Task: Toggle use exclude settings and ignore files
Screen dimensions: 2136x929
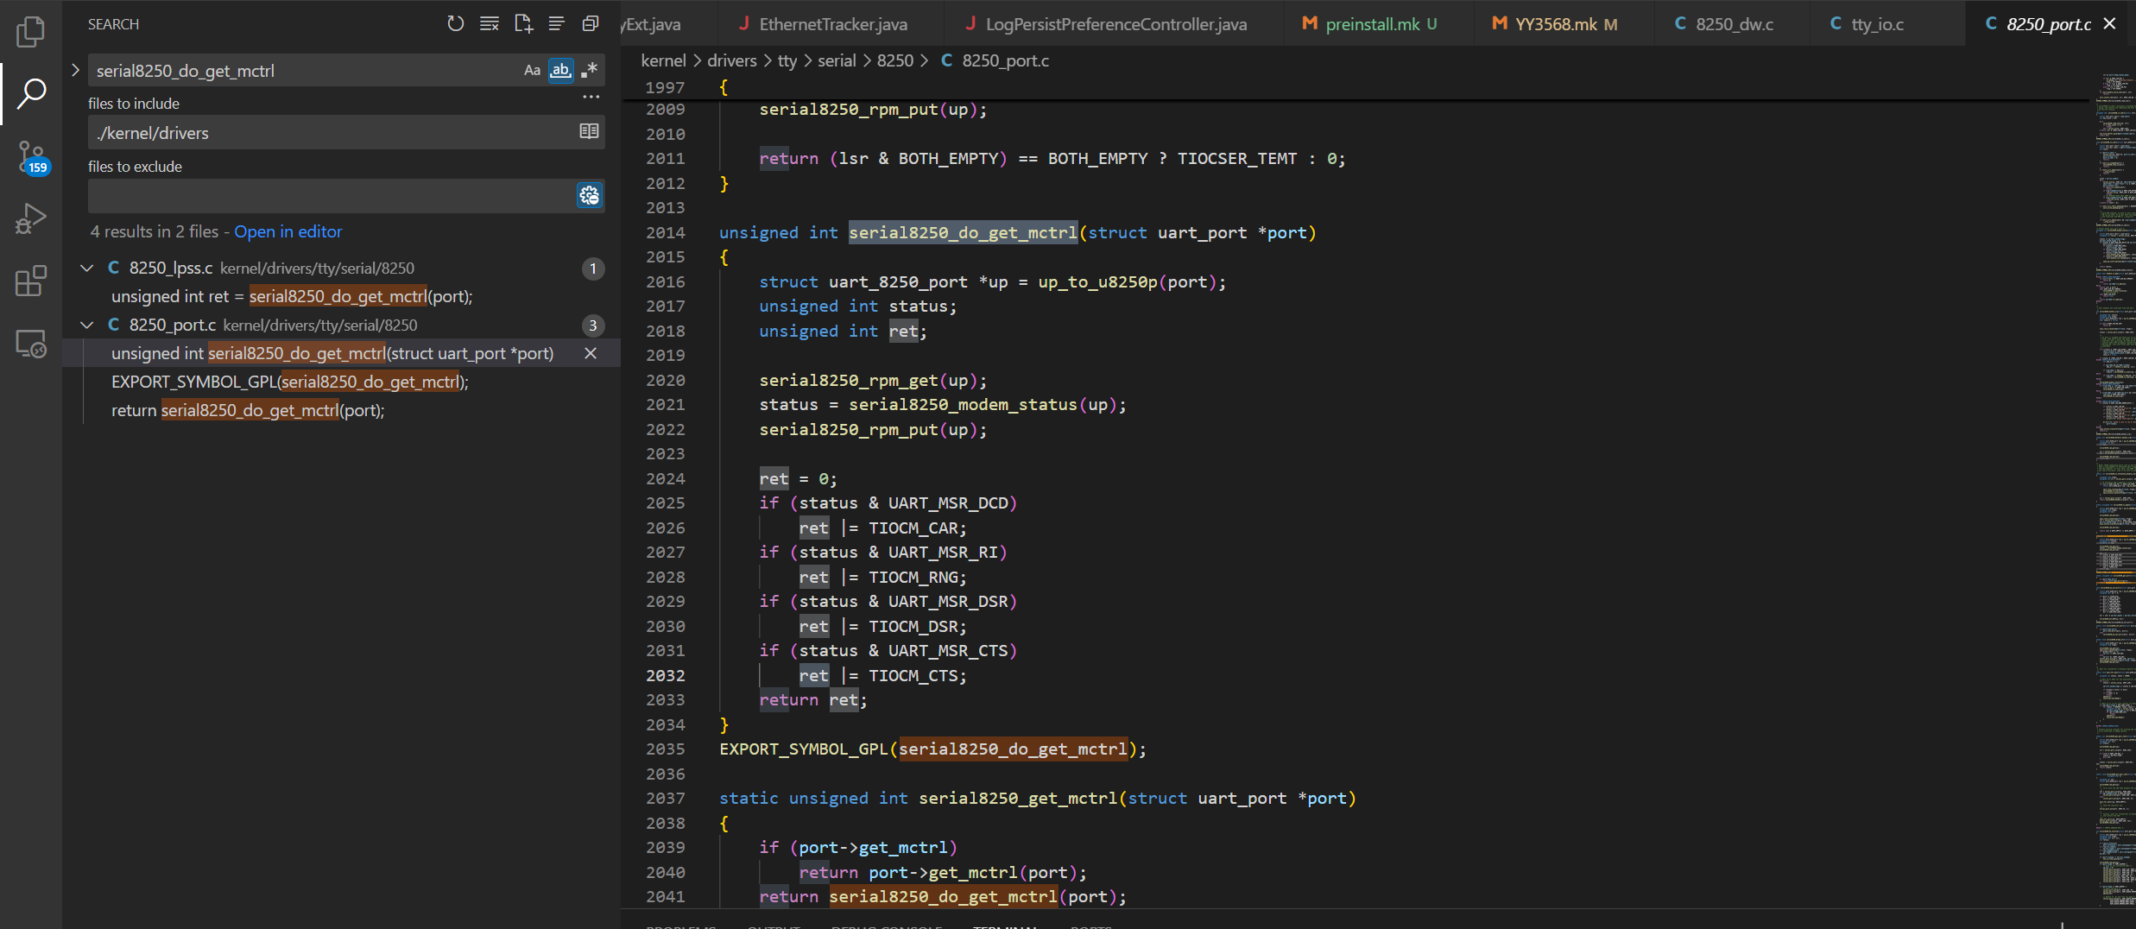Action: coord(590,196)
